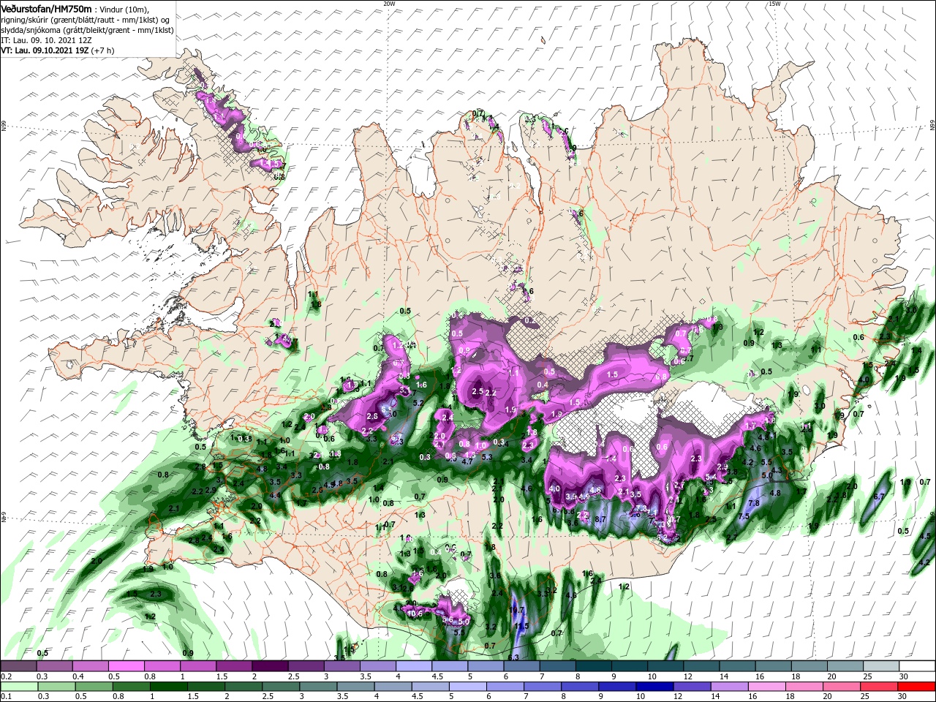Click the 'slydda/snjókoma' legend description line
Viewport: 936px width, 702px height.
point(87,30)
